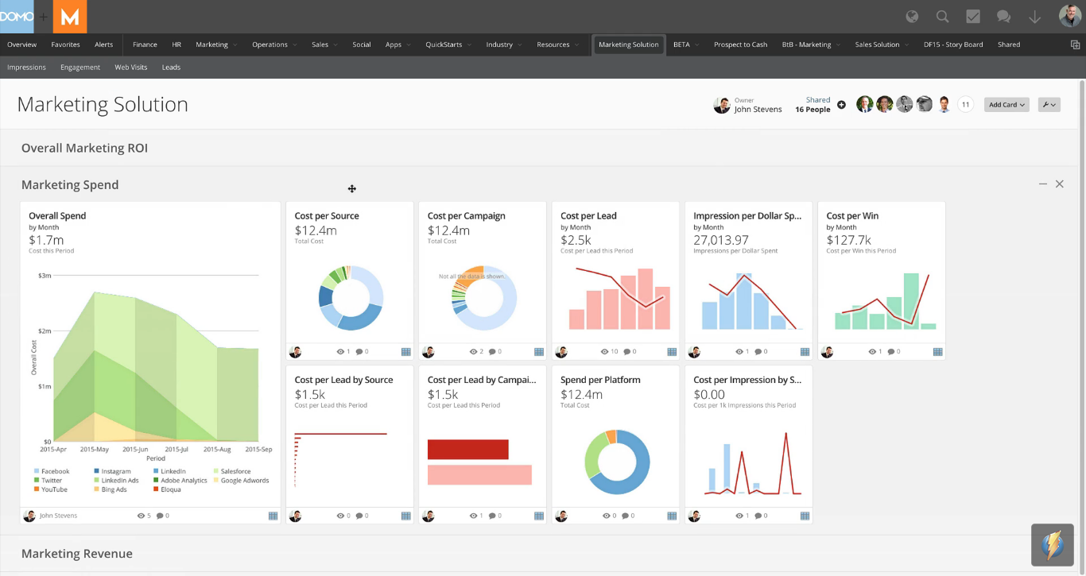Click the view-count eye icon on Overall Spend card
This screenshot has height=576, width=1086.
[x=141, y=516]
